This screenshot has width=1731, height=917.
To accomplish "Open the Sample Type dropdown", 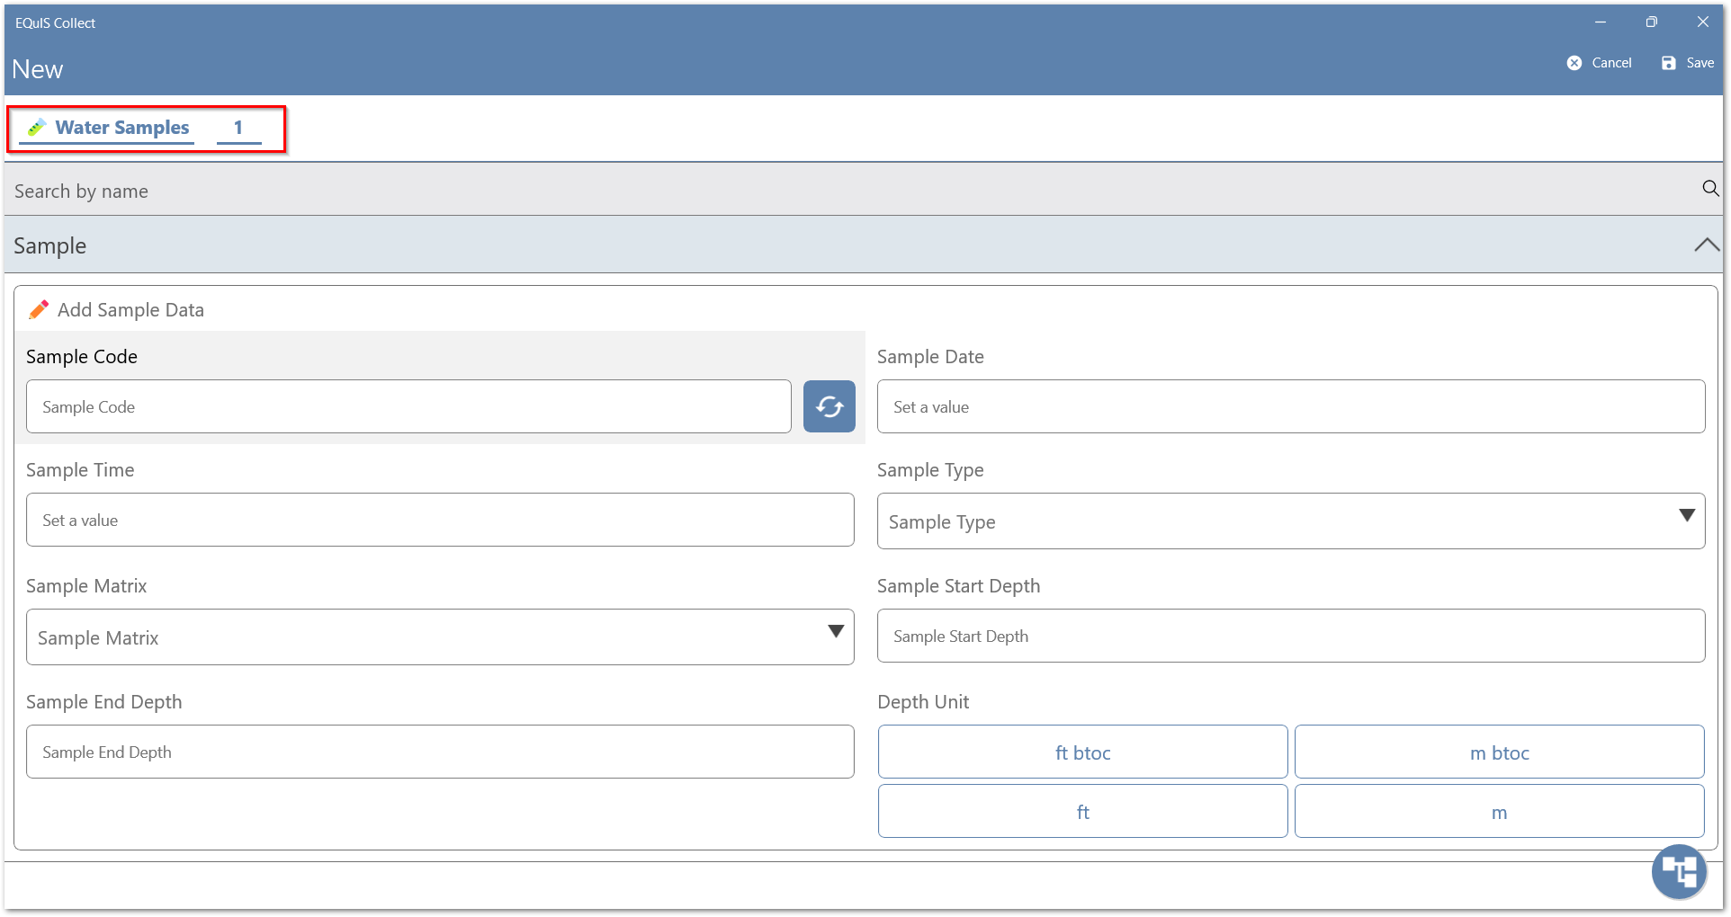I will coord(1290,521).
